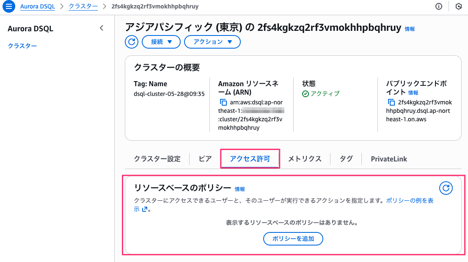Open the アクション dropdown menu
468x262 pixels.
(x=212, y=42)
